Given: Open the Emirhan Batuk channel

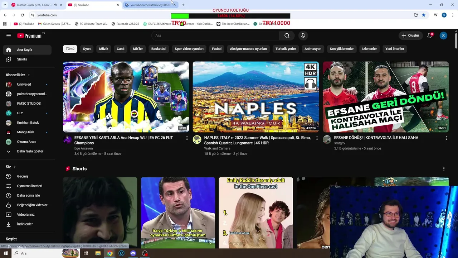Looking at the screenshot, I should (27, 123).
